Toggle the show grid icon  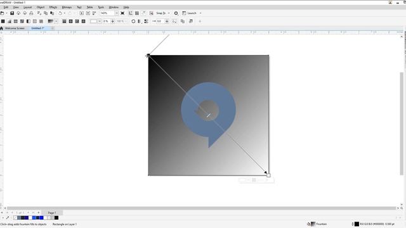(137, 13)
